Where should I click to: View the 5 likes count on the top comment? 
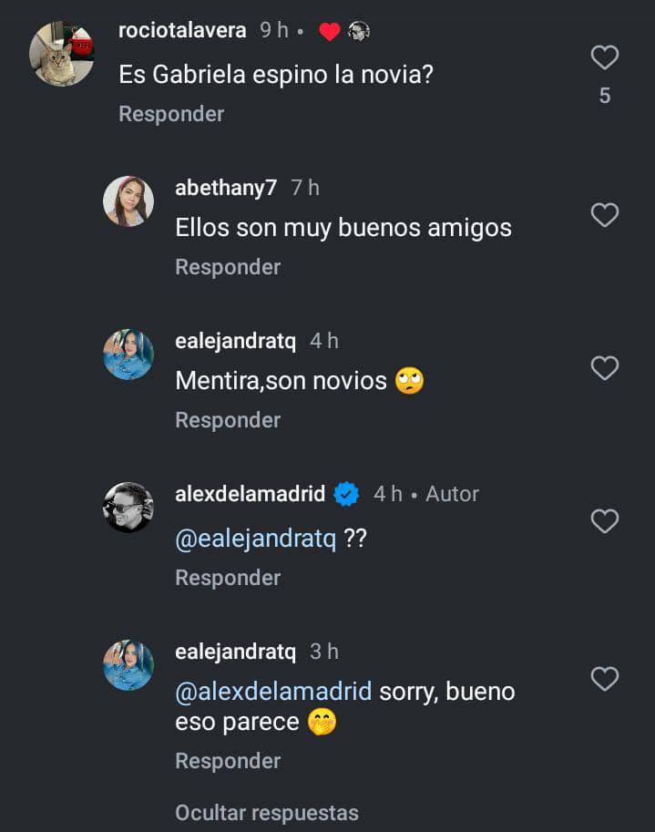coord(605,96)
